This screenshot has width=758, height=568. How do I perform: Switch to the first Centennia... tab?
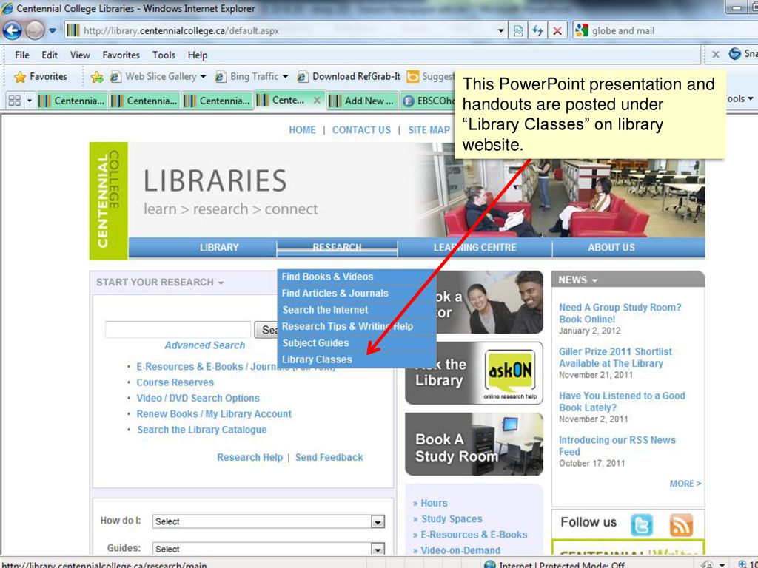pyautogui.click(x=73, y=101)
